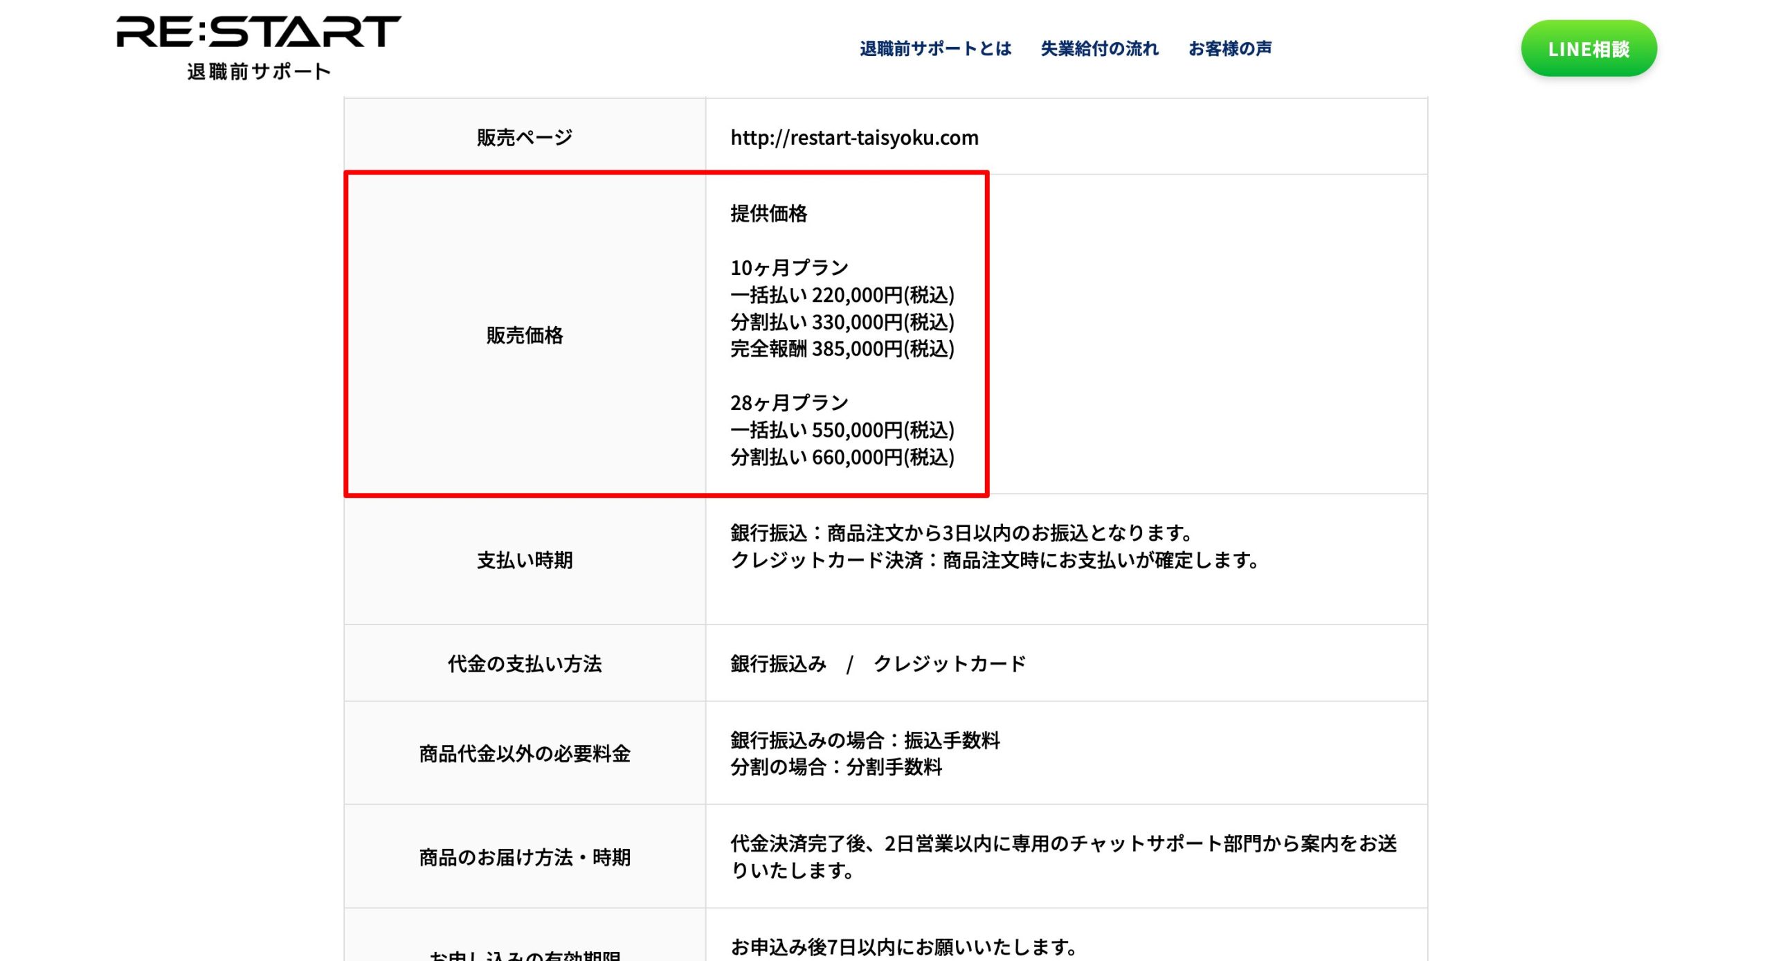Click 銀行振込みの場合：振込手数料 line
Viewport: 1772px width, 961px height.
pos(865,740)
